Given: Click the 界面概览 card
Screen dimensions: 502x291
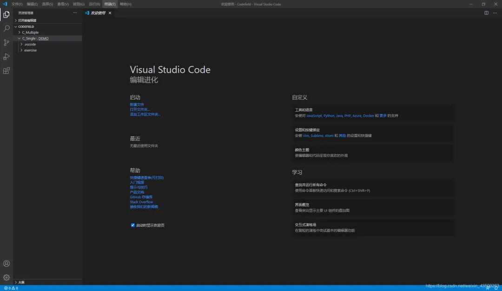Looking at the screenshot, I should pyautogui.click(x=373, y=208).
